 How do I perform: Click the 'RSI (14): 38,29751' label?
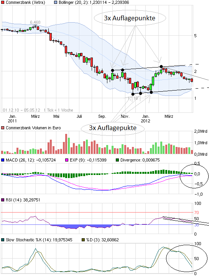click(23, 200)
